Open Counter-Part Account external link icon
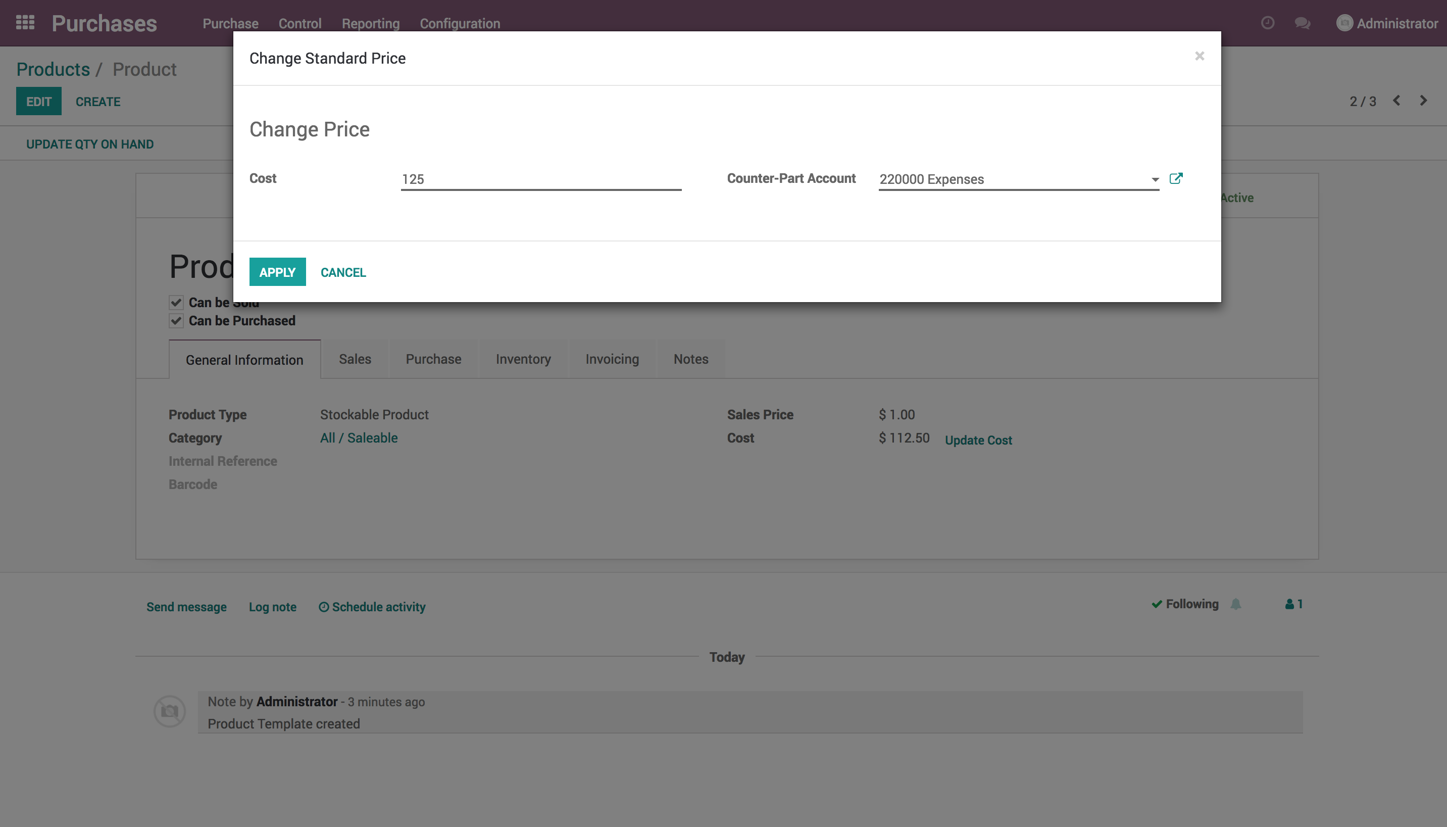Screen dimensions: 1447x827 pos(1176,178)
